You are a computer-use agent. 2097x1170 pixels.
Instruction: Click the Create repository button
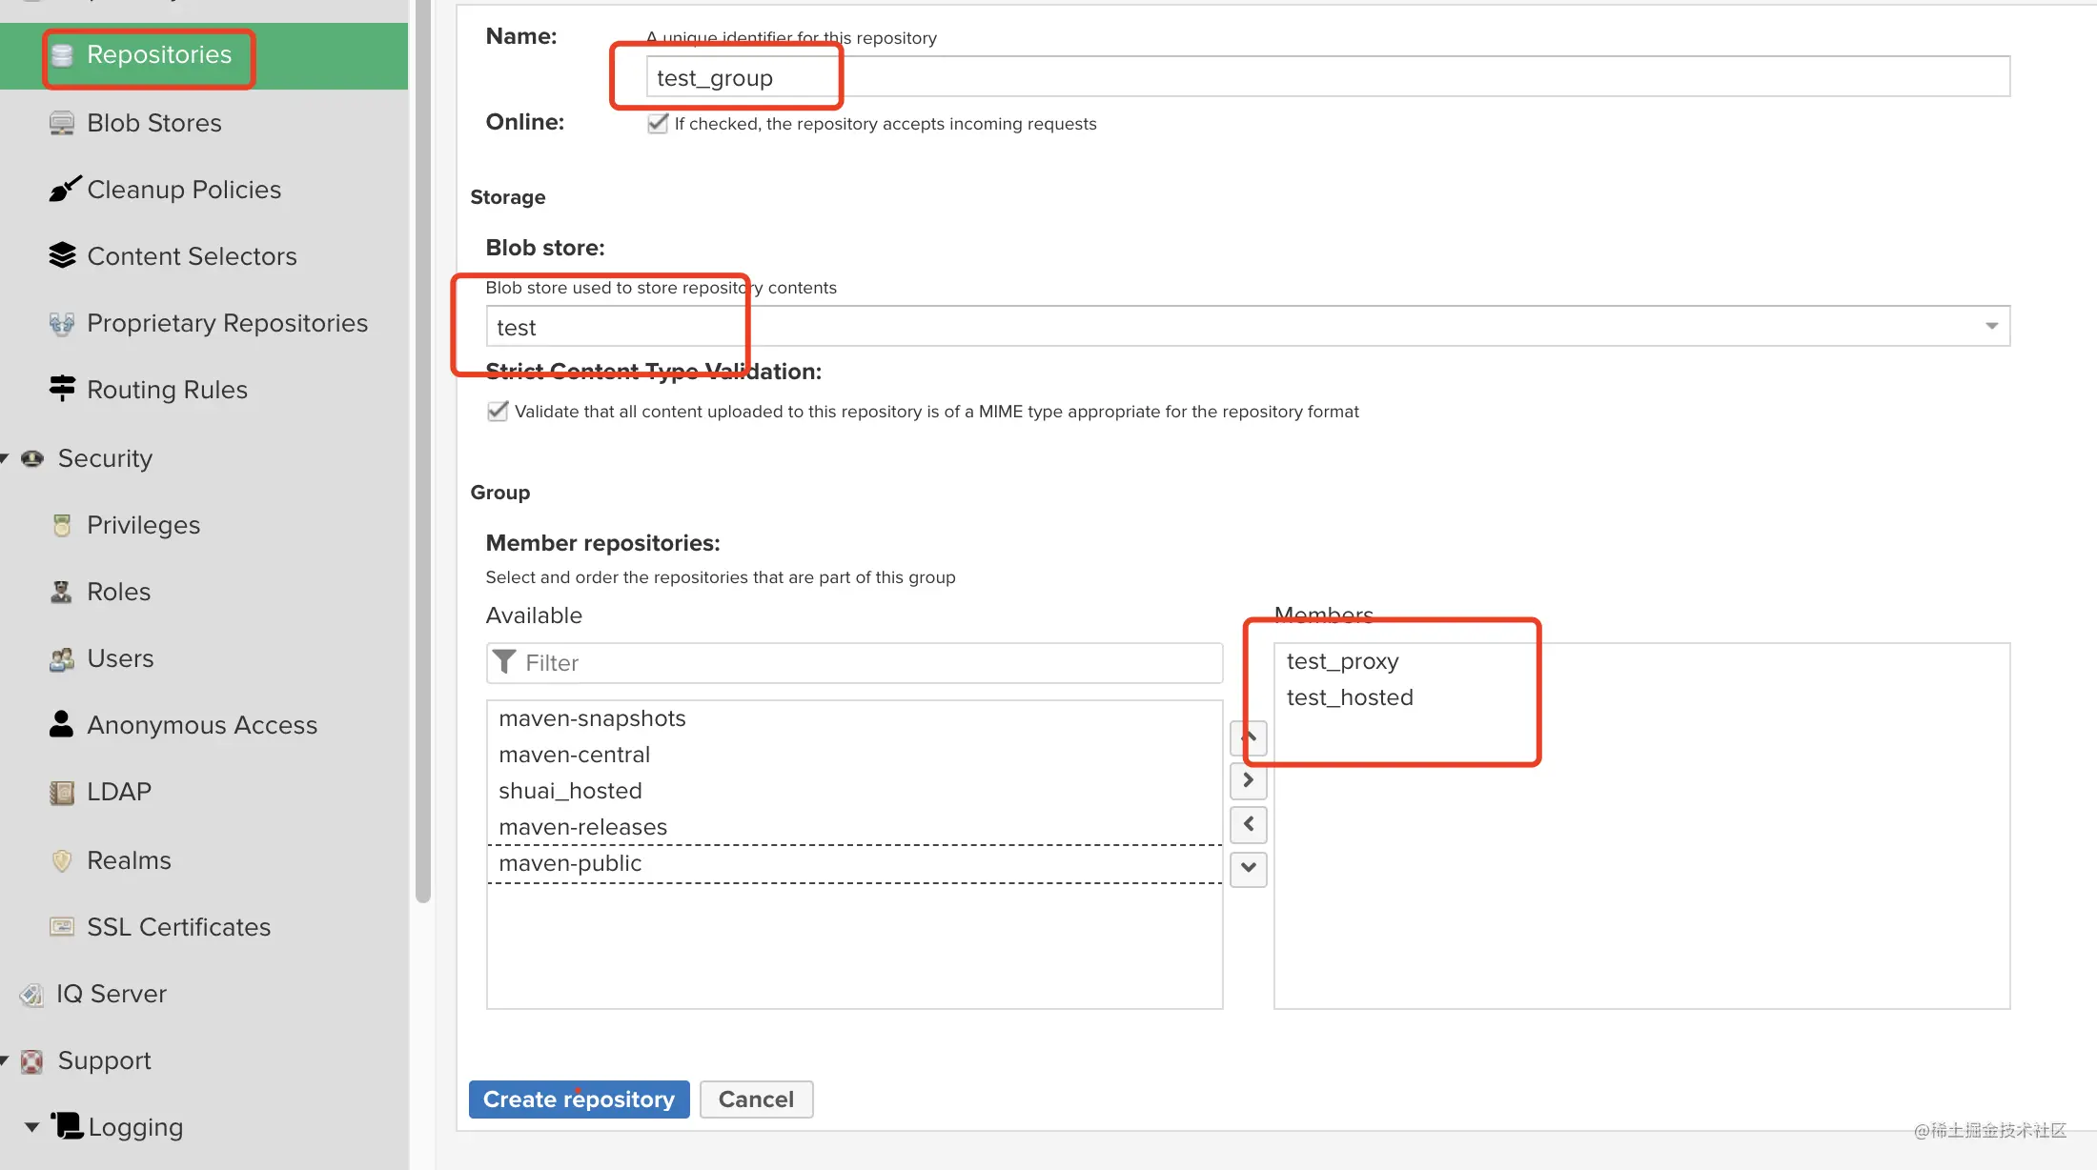pyautogui.click(x=579, y=1099)
